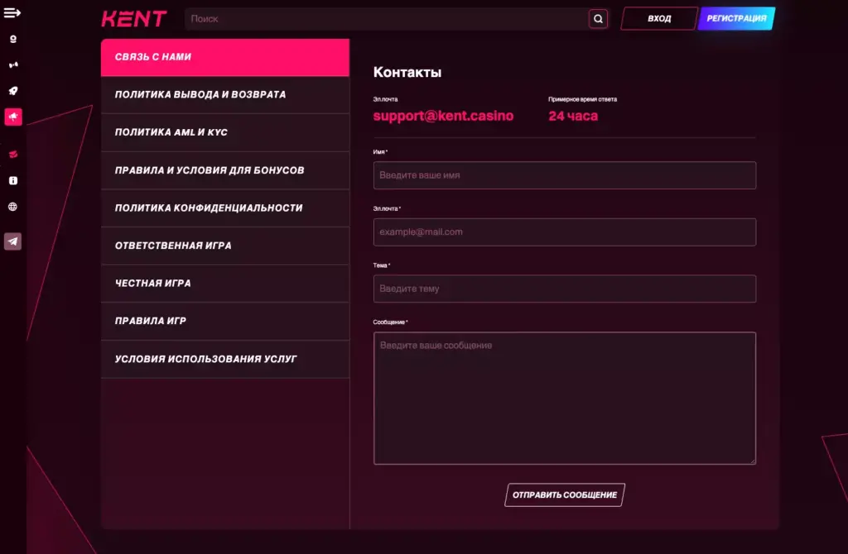Open the Telegram icon in the sidebar
This screenshot has height=554, width=848.
[12, 241]
